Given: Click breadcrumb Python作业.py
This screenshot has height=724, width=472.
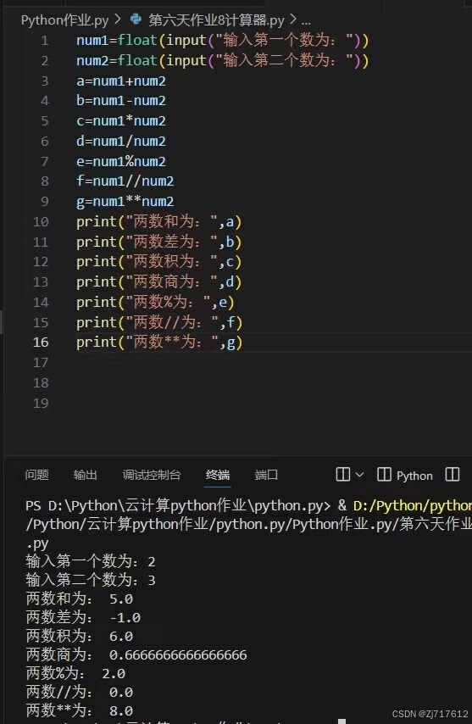Looking at the screenshot, I should pyautogui.click(x=65, y=20).
